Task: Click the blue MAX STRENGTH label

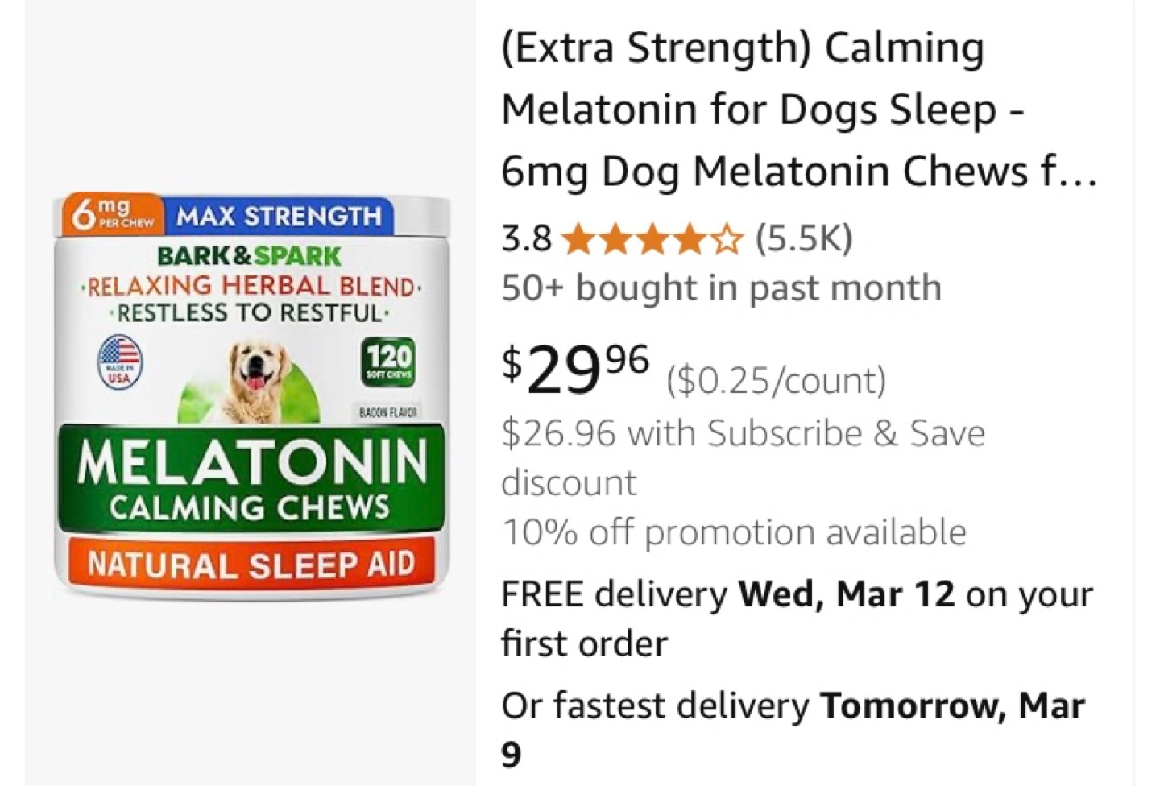Action: point(279,217)
